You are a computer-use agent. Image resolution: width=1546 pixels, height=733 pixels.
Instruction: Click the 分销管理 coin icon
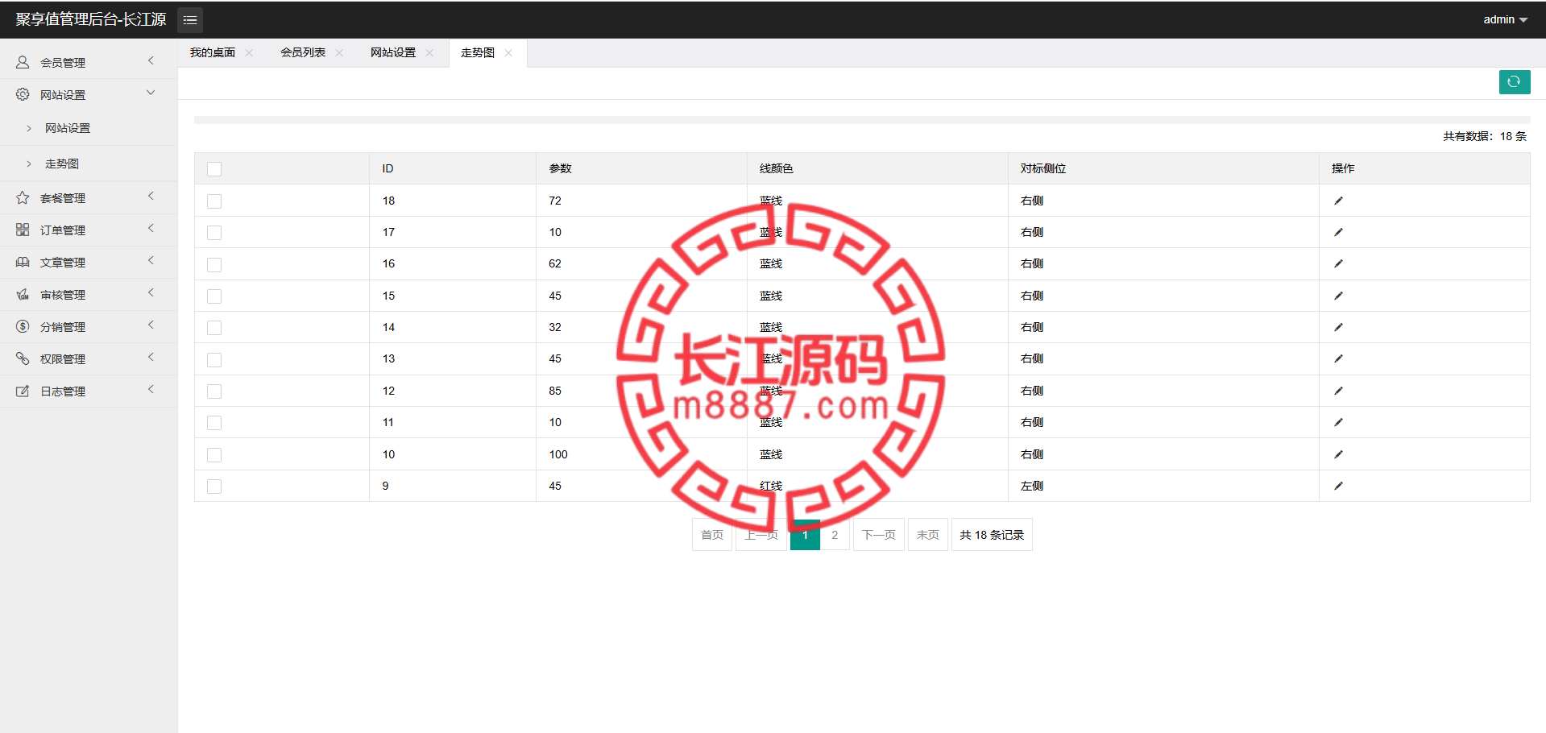[x=23, y=326]
